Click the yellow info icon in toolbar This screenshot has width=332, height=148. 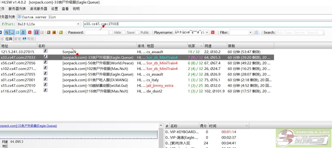(x=61, y=32)
